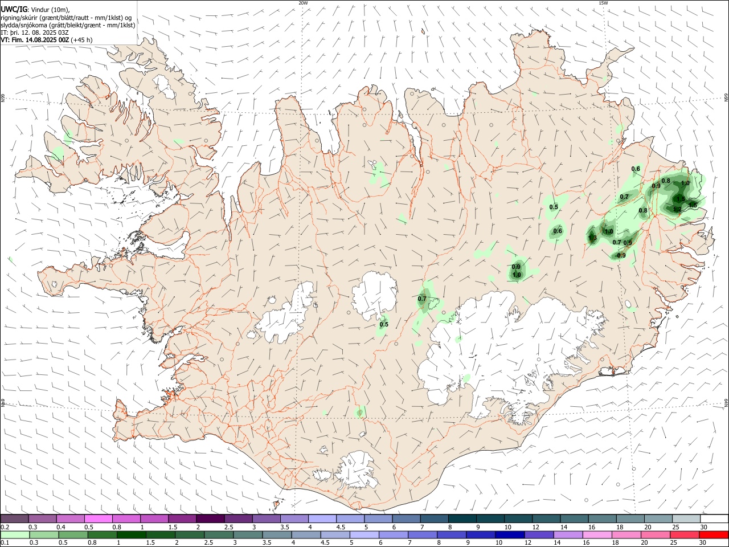Select lower scale blue swatch between 9 and 10
The height and width of the screenshot is (547, 729).
(x=481, y=534)
